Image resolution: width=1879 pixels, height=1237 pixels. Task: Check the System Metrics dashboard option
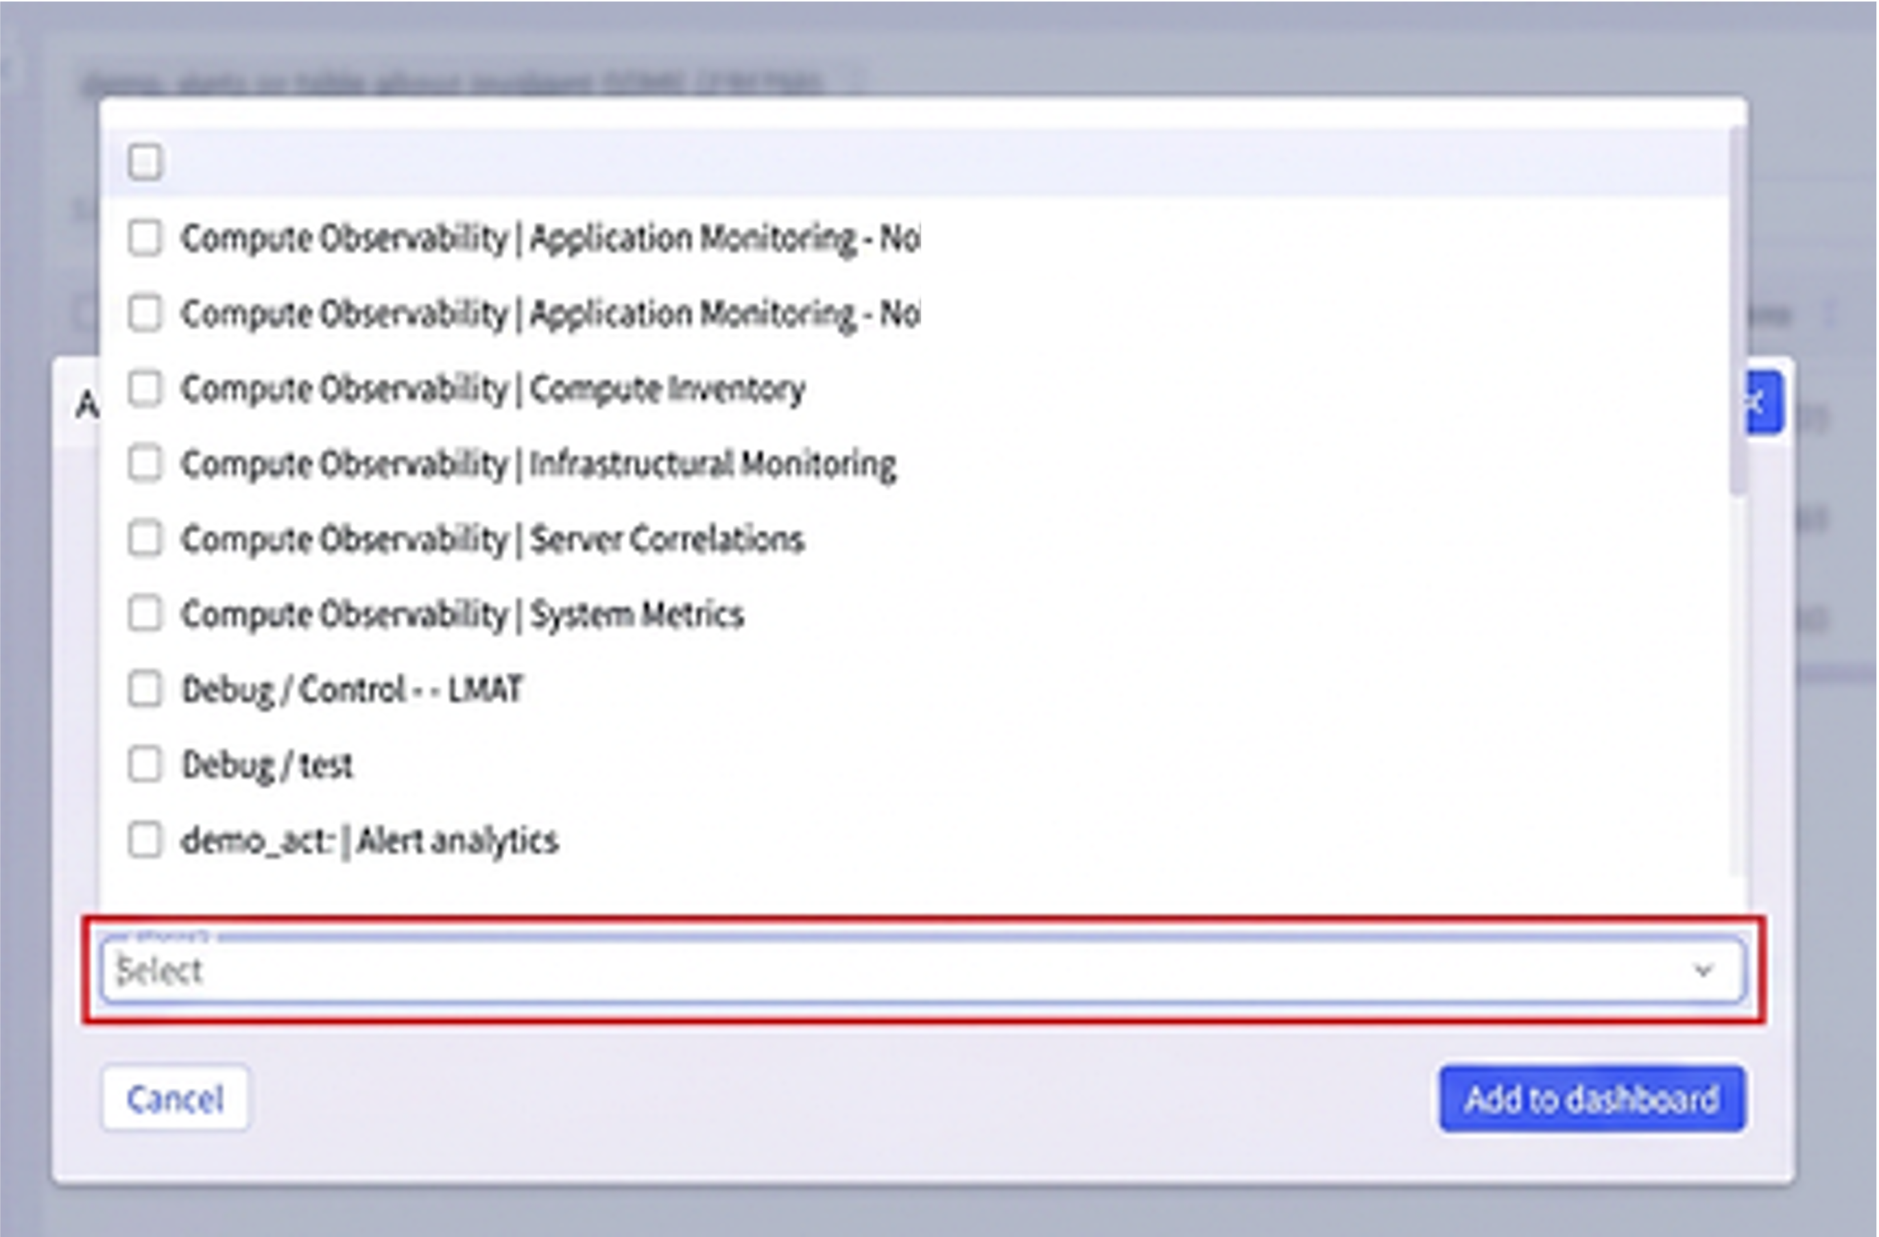(145, 614)
